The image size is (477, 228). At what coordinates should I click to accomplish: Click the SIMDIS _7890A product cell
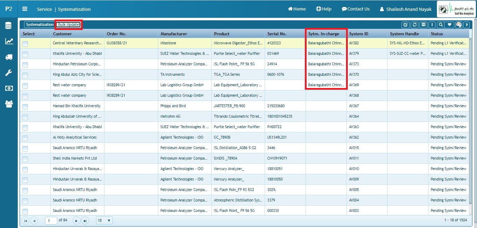(238, 159)
